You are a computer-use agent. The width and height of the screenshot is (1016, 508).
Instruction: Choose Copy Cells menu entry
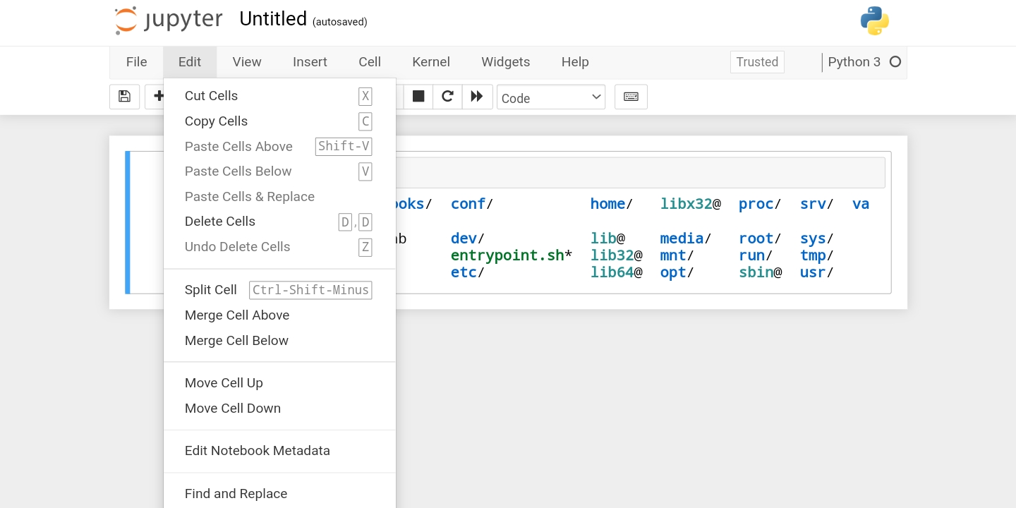click(216, 121)
